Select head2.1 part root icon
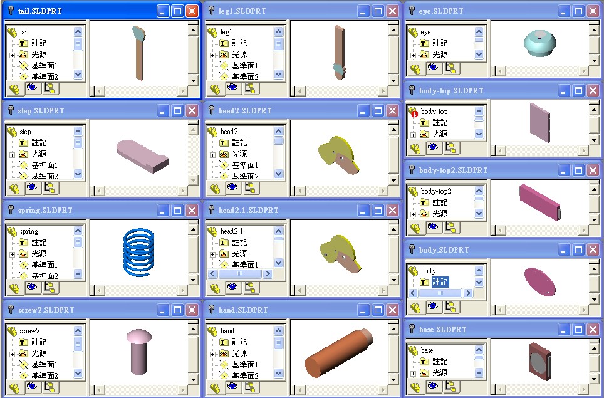Image resolution: width=604 pixels, height=398 pixels. (x=212, y=231)
